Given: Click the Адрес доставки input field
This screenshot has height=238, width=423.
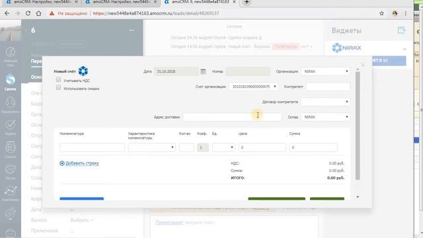Looking at the screenshot, I should (232, 117).
